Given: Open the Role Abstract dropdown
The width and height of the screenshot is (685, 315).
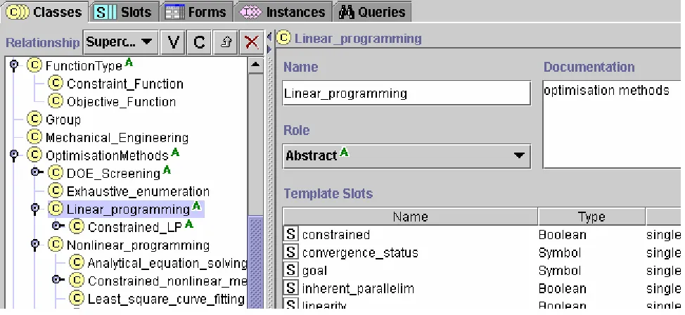Looking at the screenshot, I should click(406, 156).
